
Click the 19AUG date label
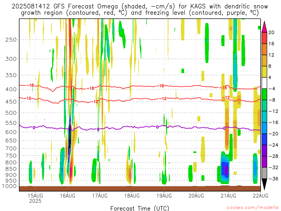164,196
